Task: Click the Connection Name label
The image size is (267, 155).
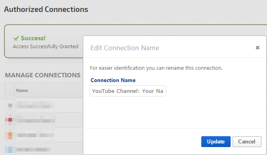Action: coord(113,80)
